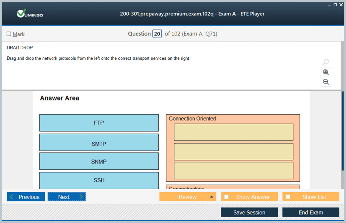This screenshot has width=346, height=223.
Task: Go back to Previous question
Action: (x=26, y=197)
